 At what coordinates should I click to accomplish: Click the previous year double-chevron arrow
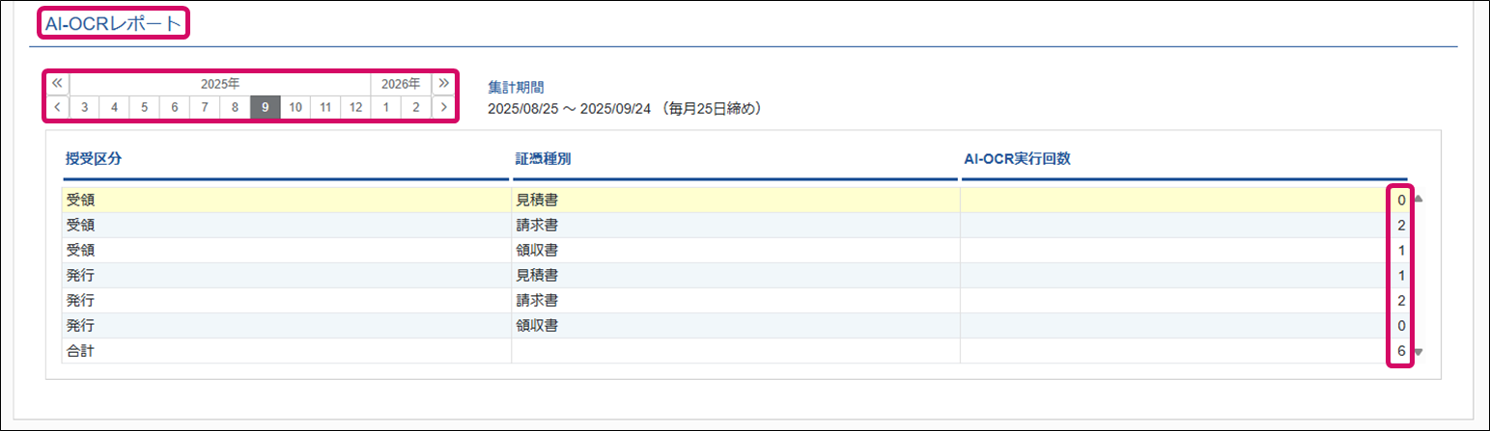[57, 83]
